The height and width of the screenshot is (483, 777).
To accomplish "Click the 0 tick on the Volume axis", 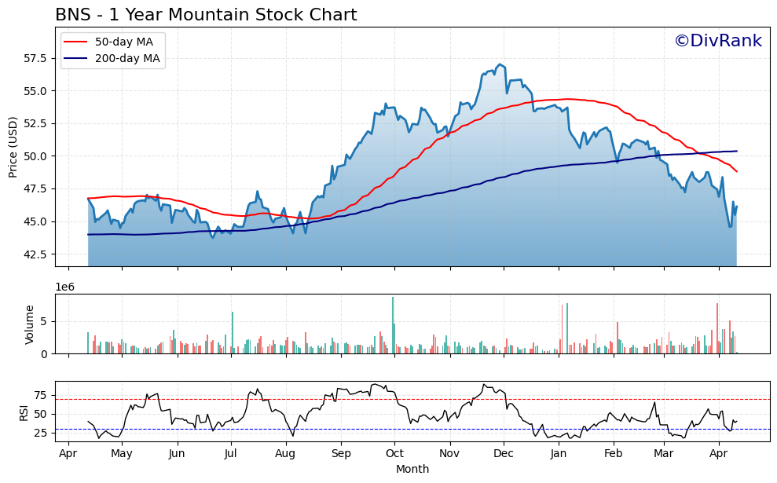I will pos(44,354).
